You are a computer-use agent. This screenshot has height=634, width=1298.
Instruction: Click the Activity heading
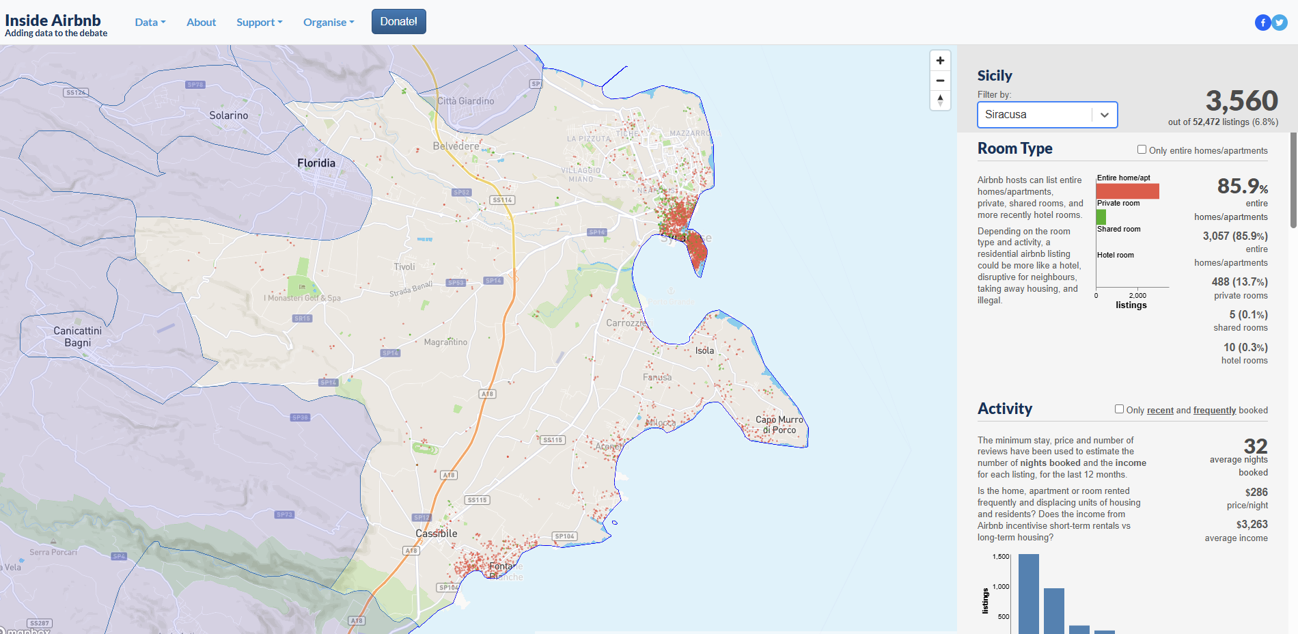click(1005, 409)
